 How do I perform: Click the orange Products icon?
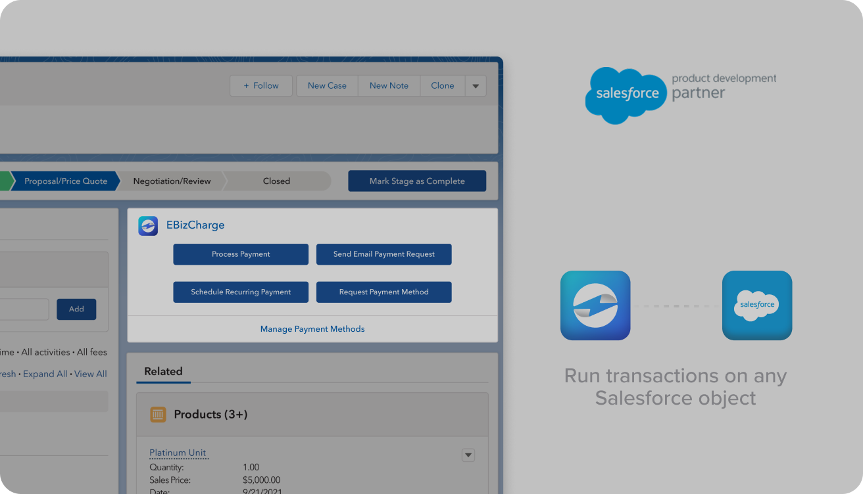coord(157,415)
